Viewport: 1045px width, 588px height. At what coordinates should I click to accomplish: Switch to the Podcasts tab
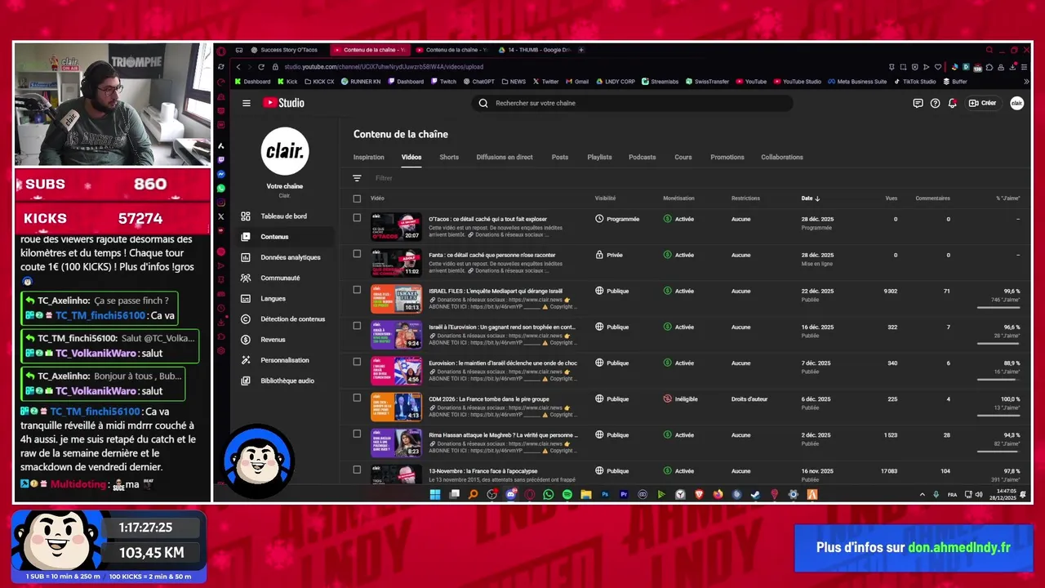coord(643,157)
